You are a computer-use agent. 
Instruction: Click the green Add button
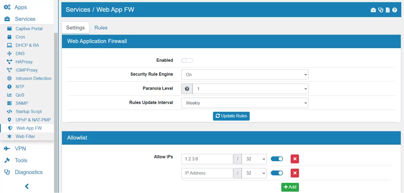point(290,187)
